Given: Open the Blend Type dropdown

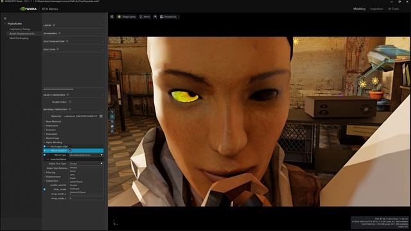Looking at the screenshot, I should click(x=86, y=155).
